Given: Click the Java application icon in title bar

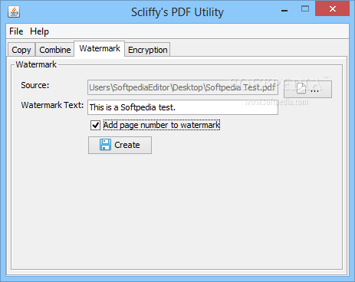Looking at the screenshot, I should (14, 11).
